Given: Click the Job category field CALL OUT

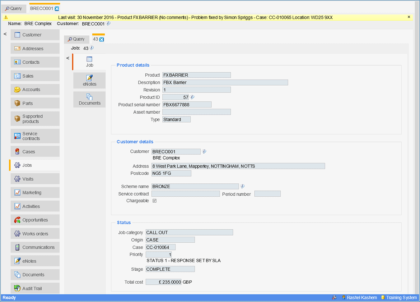Looking at the screenshot, I should pos(189,232).
